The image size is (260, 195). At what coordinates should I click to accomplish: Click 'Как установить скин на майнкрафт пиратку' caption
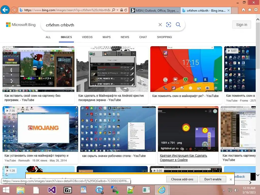click(x=37, y=156)
